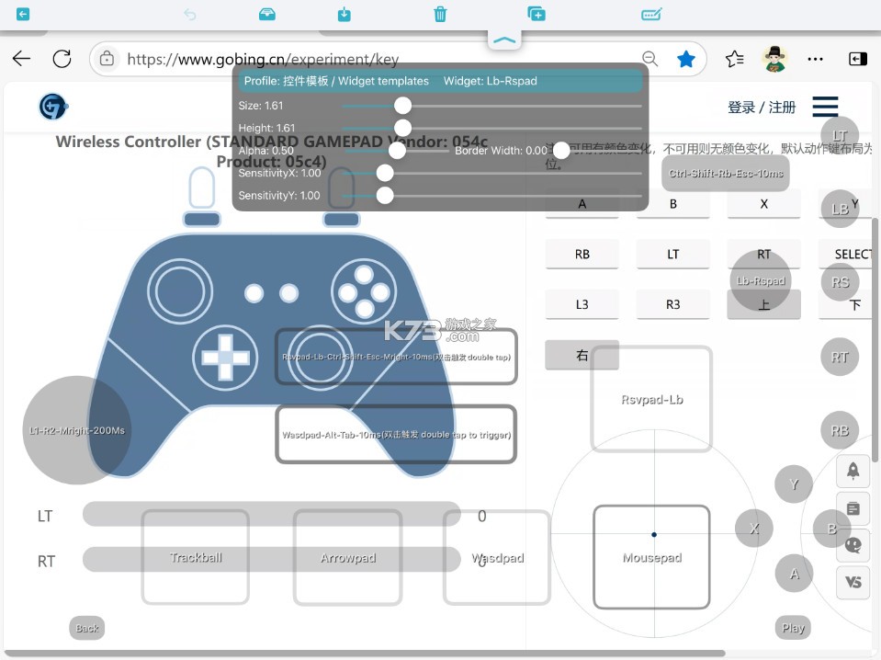Tap the teal exit arrow icon in top toolbar
The image size is (881, 660).
coord(22,14)
